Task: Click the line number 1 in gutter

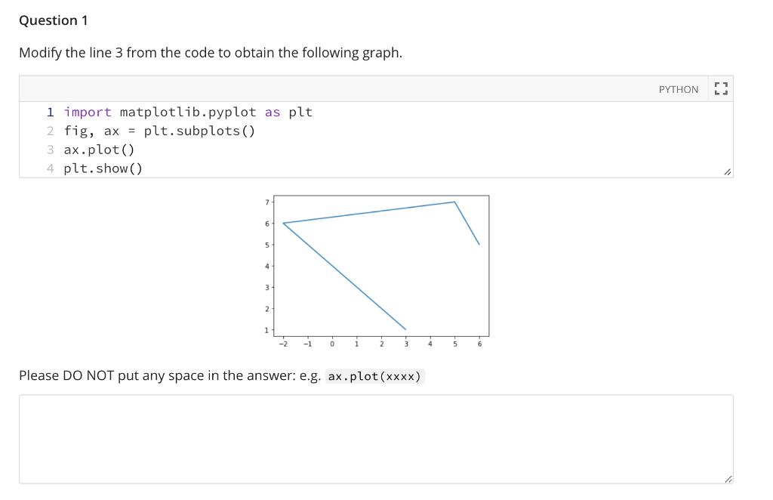Action: click(x=51, y=113)
